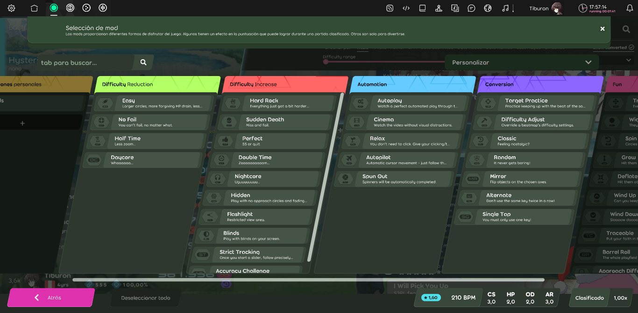Click the magnifier icon in mod search
The image size is (638, 313).
pos(143,63)
